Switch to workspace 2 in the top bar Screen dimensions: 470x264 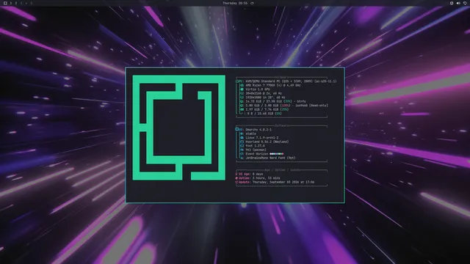[16, 3]
